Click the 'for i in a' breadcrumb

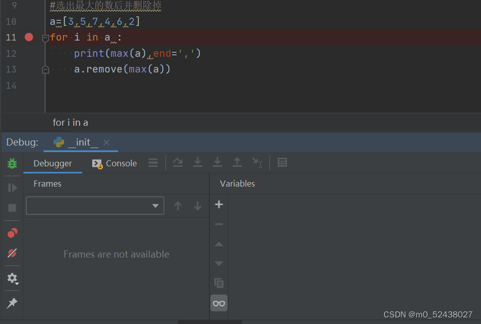70,122
